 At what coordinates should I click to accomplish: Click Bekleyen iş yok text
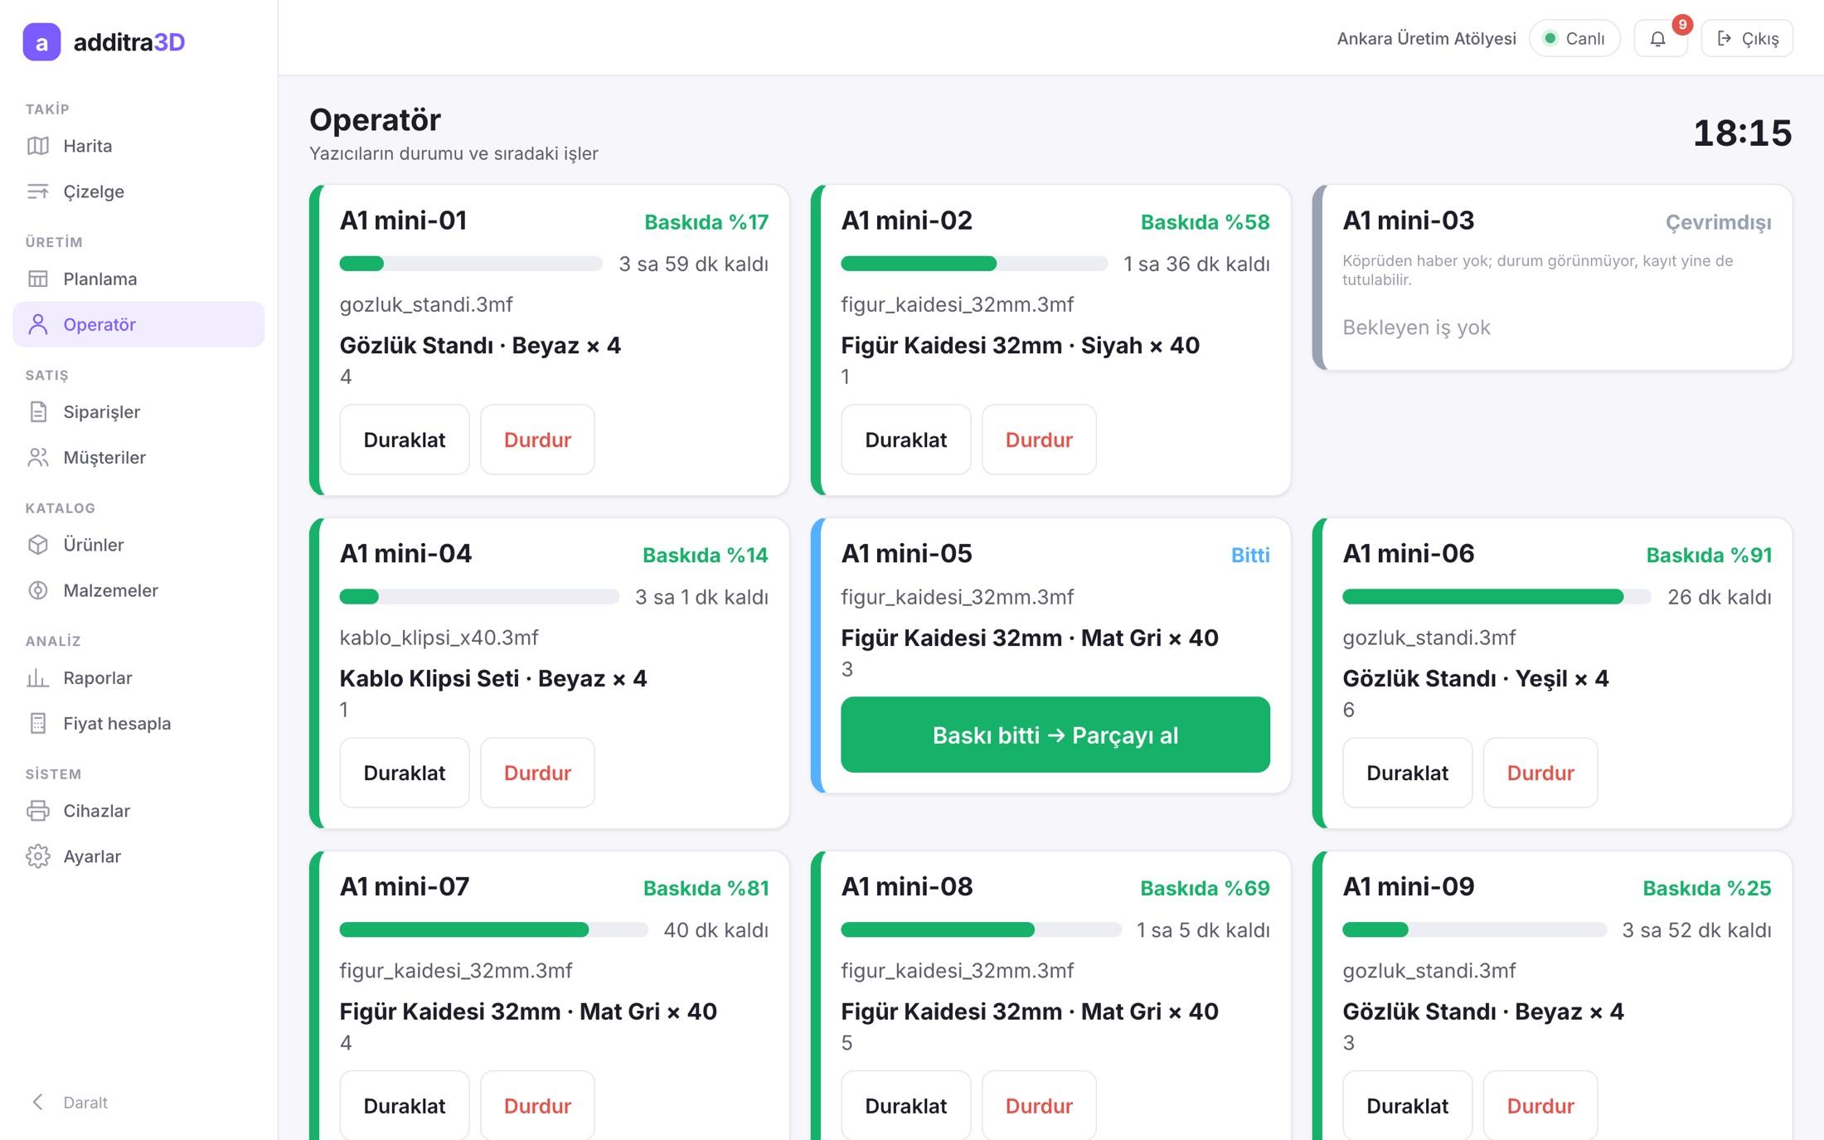[x=1416, y=327]
